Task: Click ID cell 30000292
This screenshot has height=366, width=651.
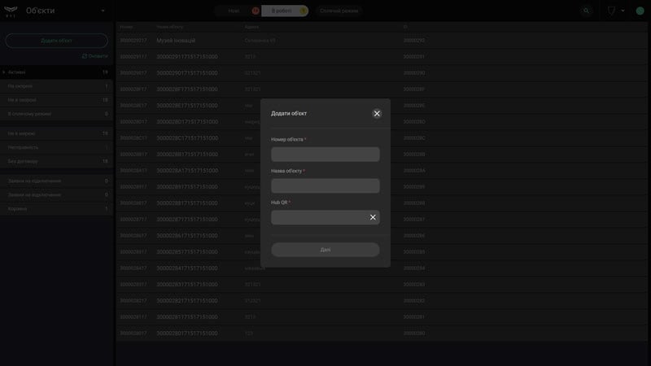Action: (x=413, y=41)
